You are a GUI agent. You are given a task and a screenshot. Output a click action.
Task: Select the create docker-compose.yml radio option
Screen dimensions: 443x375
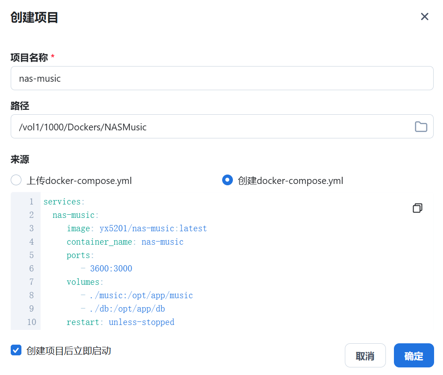[228, 180]
